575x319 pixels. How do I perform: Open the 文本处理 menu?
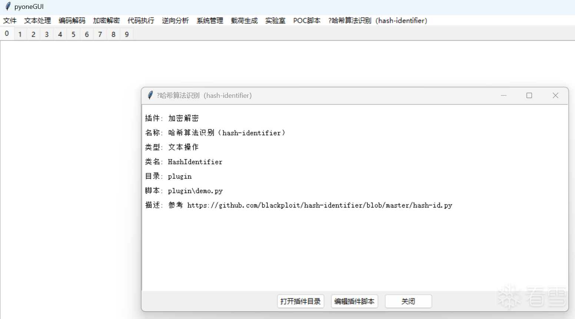37,20
